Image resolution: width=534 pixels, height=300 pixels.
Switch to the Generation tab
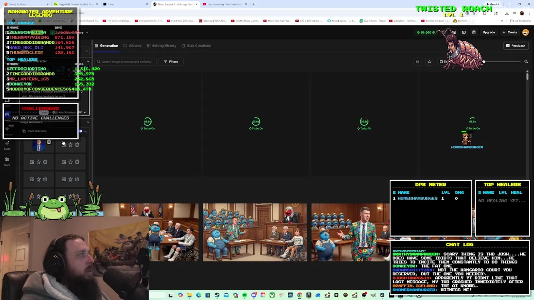tap(106, 45)
